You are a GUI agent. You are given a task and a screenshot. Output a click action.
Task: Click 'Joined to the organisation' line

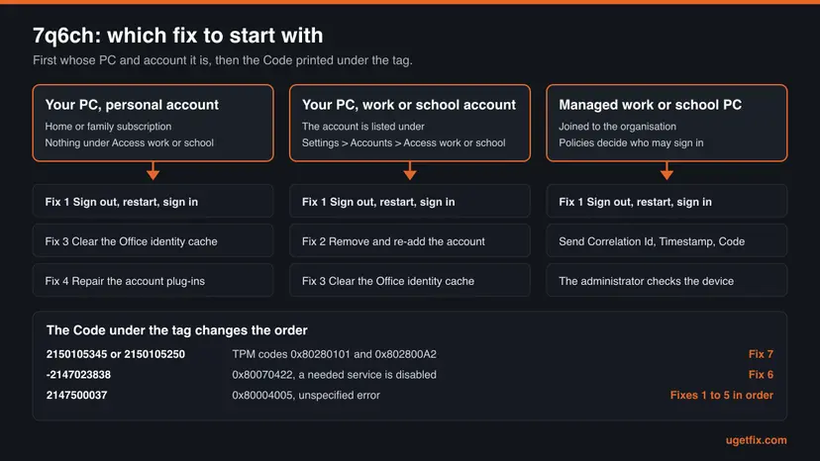617,127
